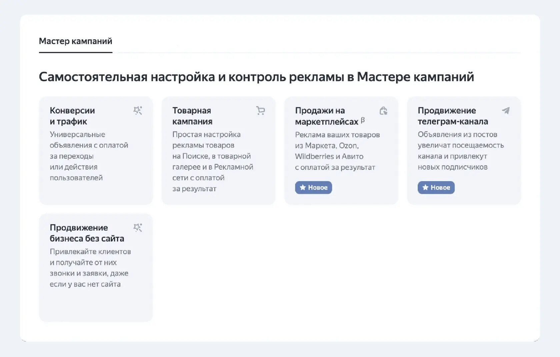Screen dimensions: 560x357
Task: Click the Новое badge under marketplace card
Action: pyautogui.click(x=313, y=188)
